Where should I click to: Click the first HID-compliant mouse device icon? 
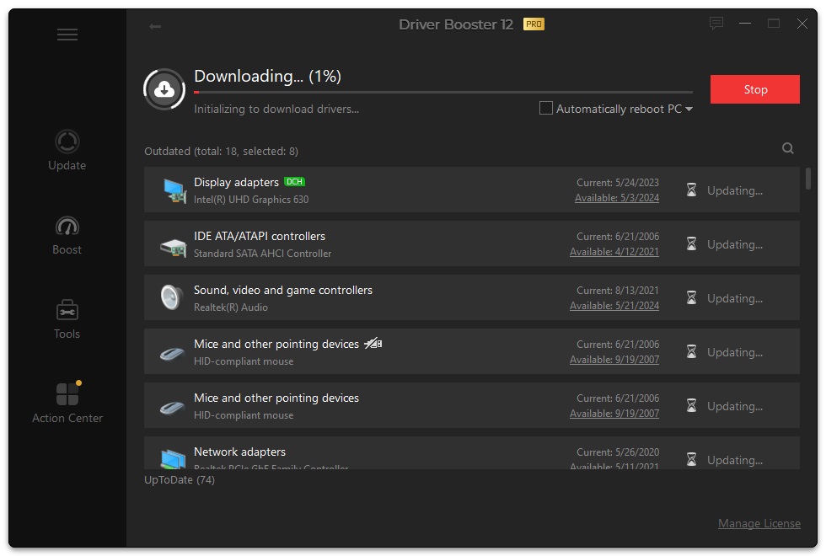pos(172,355)
